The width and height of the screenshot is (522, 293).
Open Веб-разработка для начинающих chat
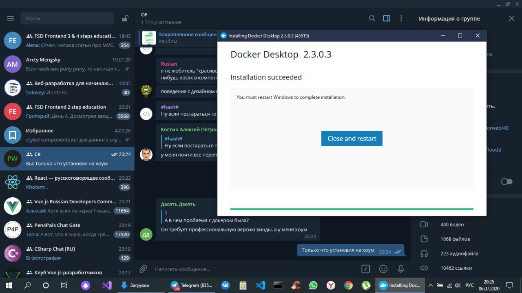click(67, 88)
